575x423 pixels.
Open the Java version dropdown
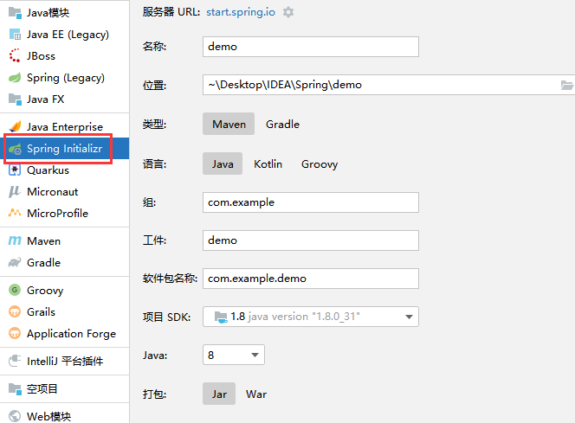[x=255, y=356]
